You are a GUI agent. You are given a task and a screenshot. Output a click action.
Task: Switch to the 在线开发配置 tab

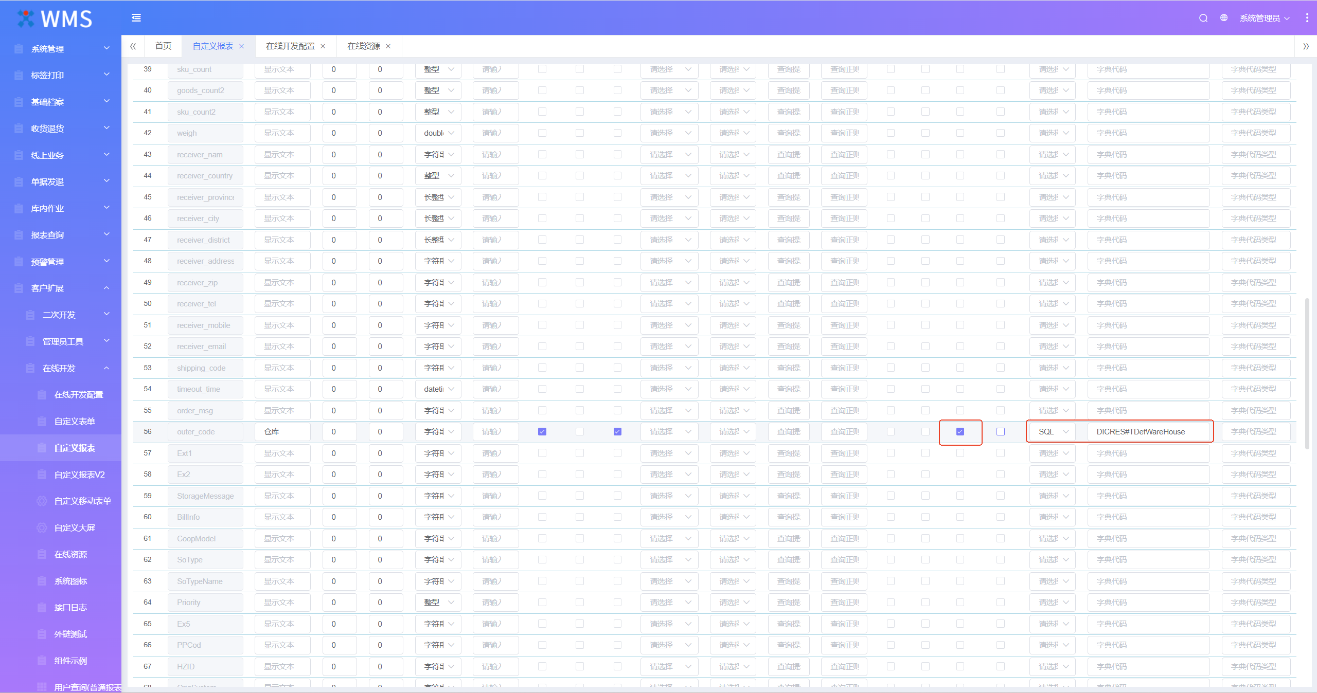(x=290, y=46)
